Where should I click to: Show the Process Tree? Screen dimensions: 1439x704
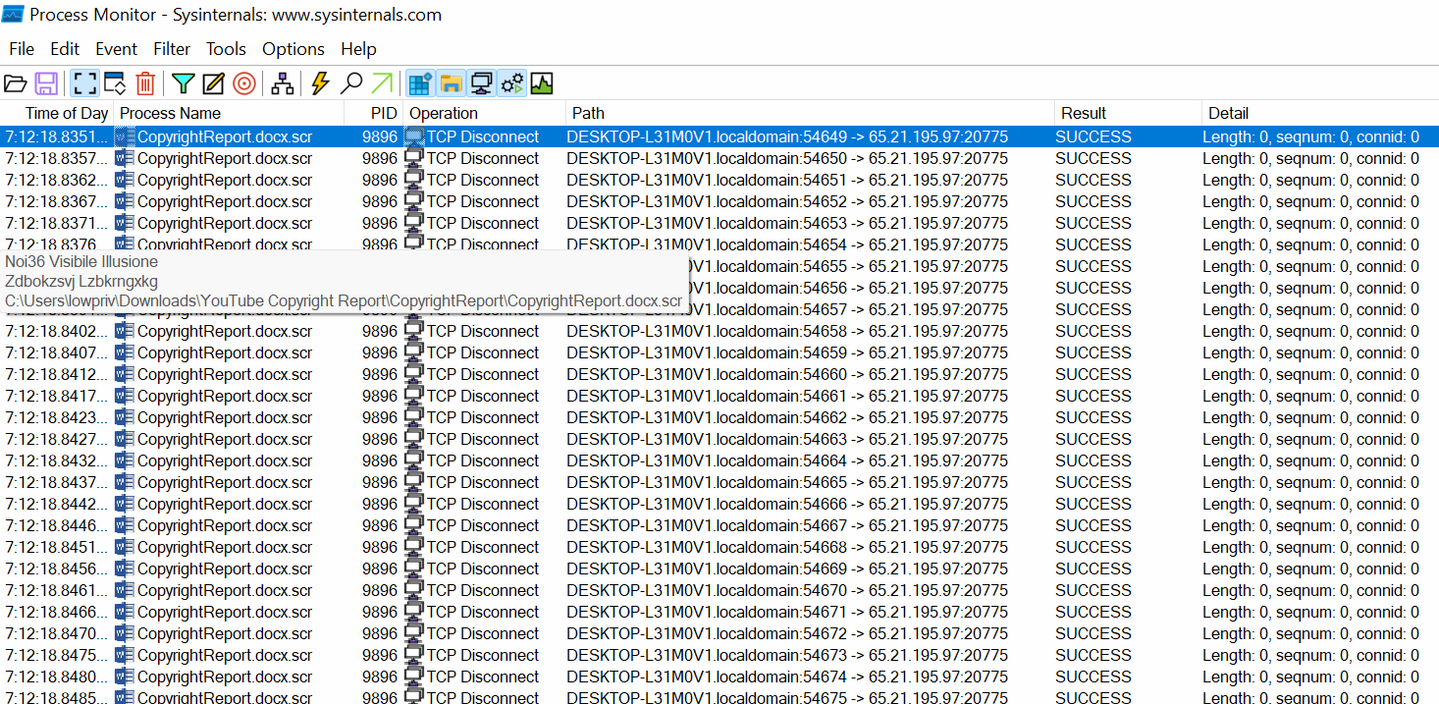click(283, 83)
